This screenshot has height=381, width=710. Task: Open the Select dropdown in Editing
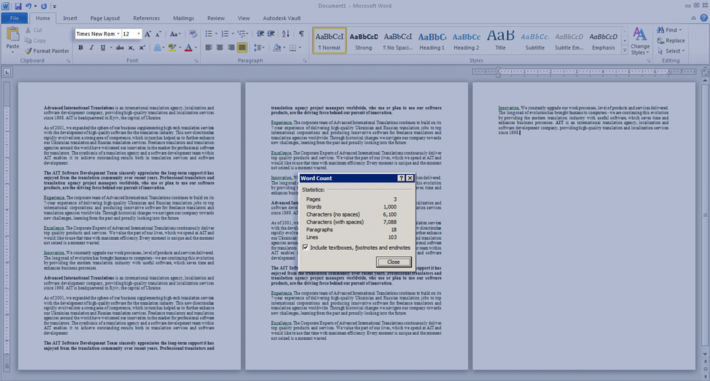tap(671, 50)
